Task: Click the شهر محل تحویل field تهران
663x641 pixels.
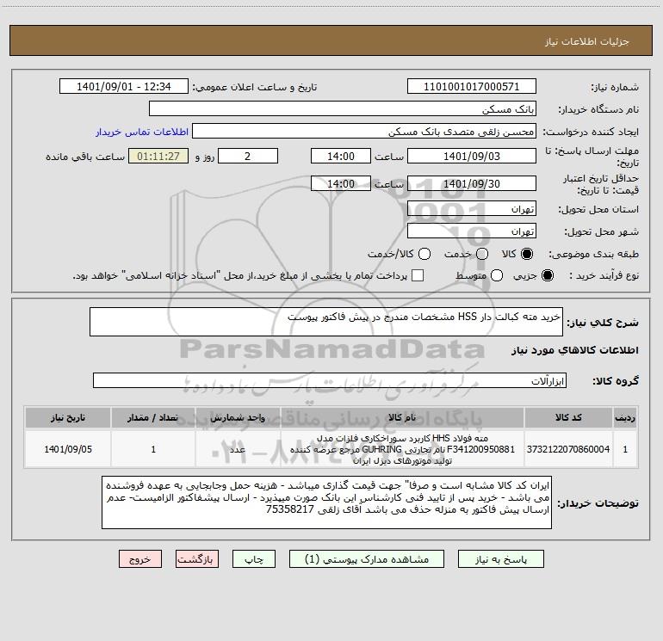Action: coord(472,231)
